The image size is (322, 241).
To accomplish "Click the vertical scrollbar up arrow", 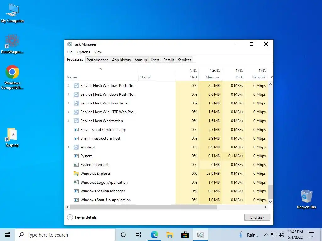I will pyautogui.click(x=271, y=84).
